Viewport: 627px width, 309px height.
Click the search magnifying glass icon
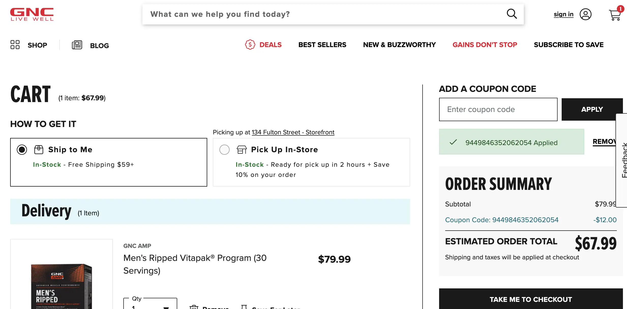(512, 14)
